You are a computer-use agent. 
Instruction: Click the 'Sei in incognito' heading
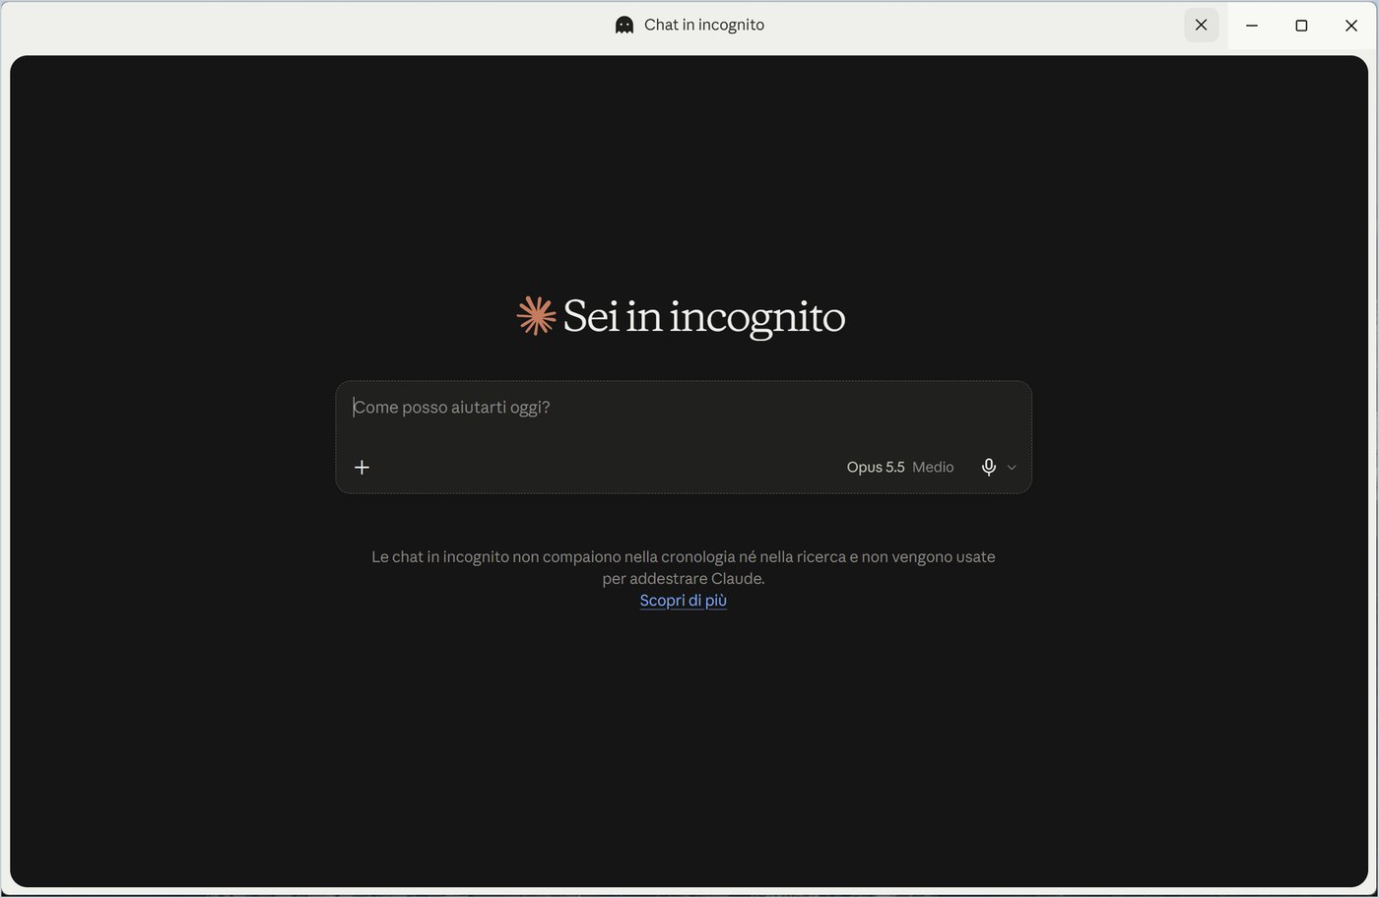pyautogui.click(x=704, y=317)
